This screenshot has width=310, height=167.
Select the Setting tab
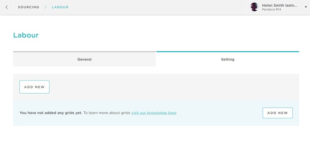tap(228, 59)
